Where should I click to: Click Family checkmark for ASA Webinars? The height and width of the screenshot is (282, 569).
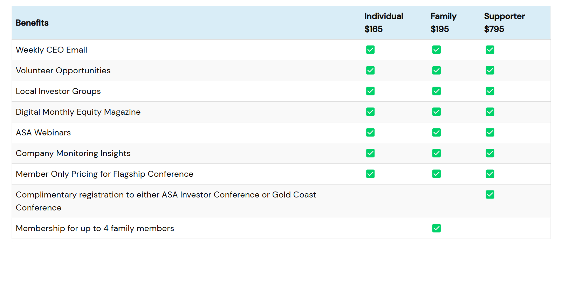click(436, 133)
